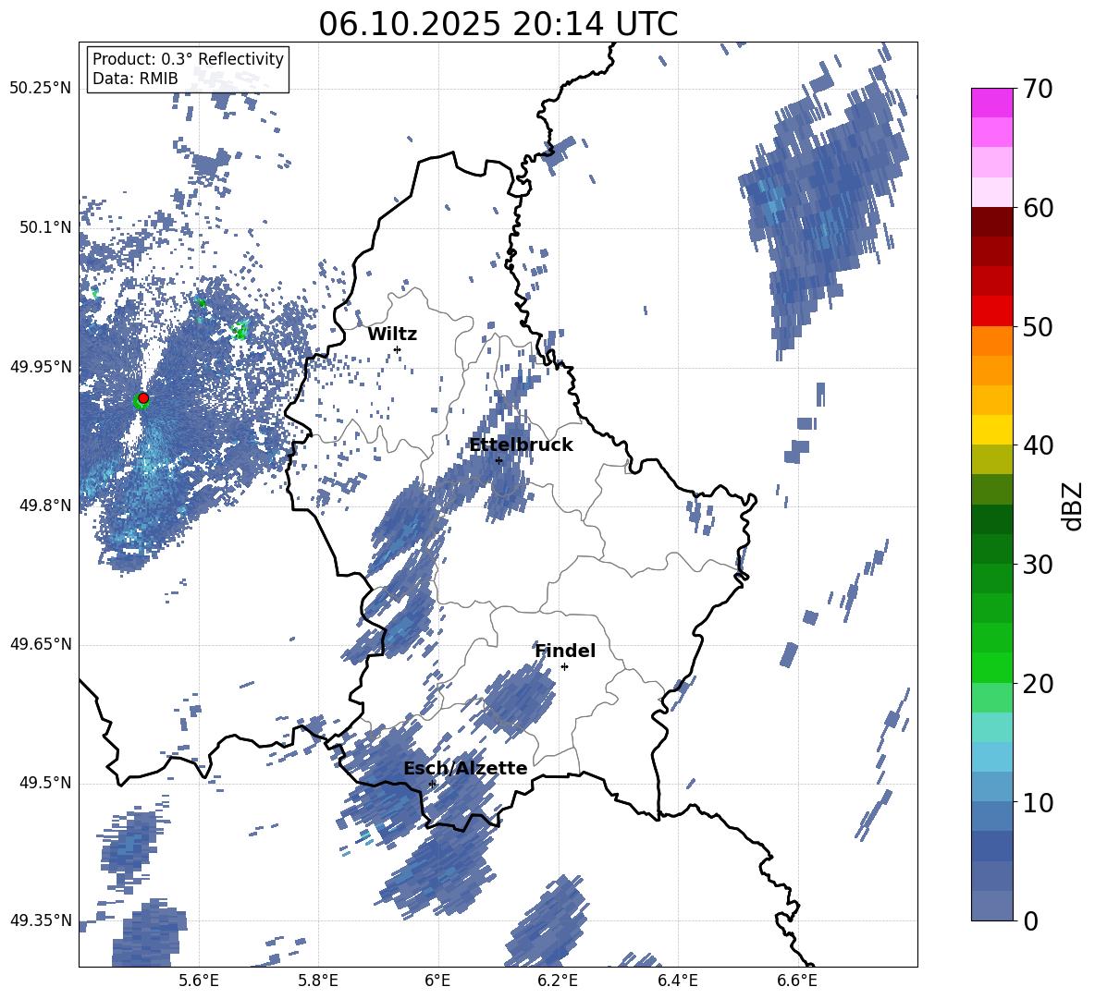Click the 50.1°N latitude label
Screen dimensions: 1095x999
pyautogui.click(x=45, y=227)
